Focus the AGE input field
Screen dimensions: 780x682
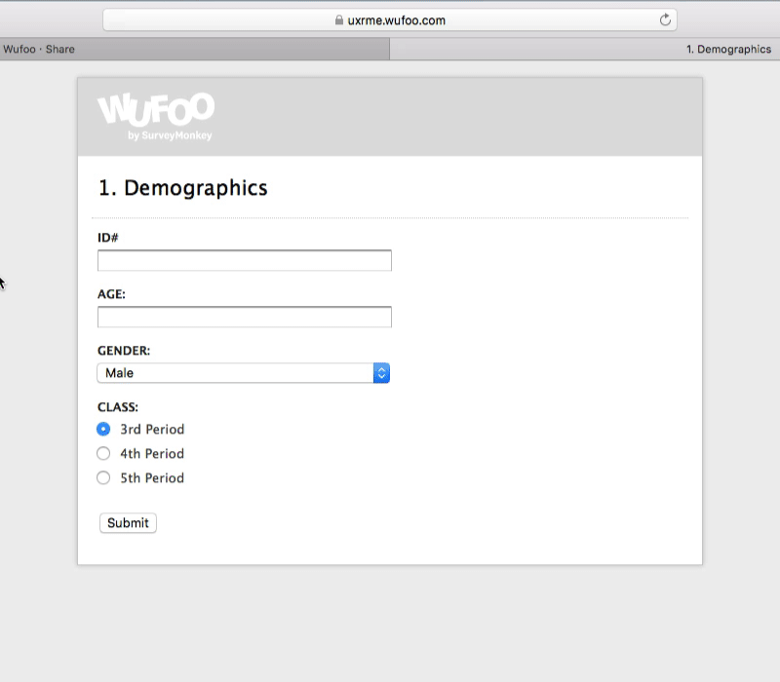tap(245, 318)
